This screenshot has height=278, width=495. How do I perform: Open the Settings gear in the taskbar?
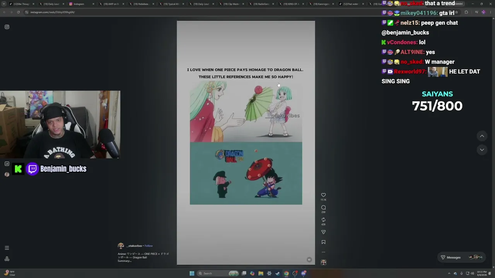pyautogui.click(x=269, y=273)
